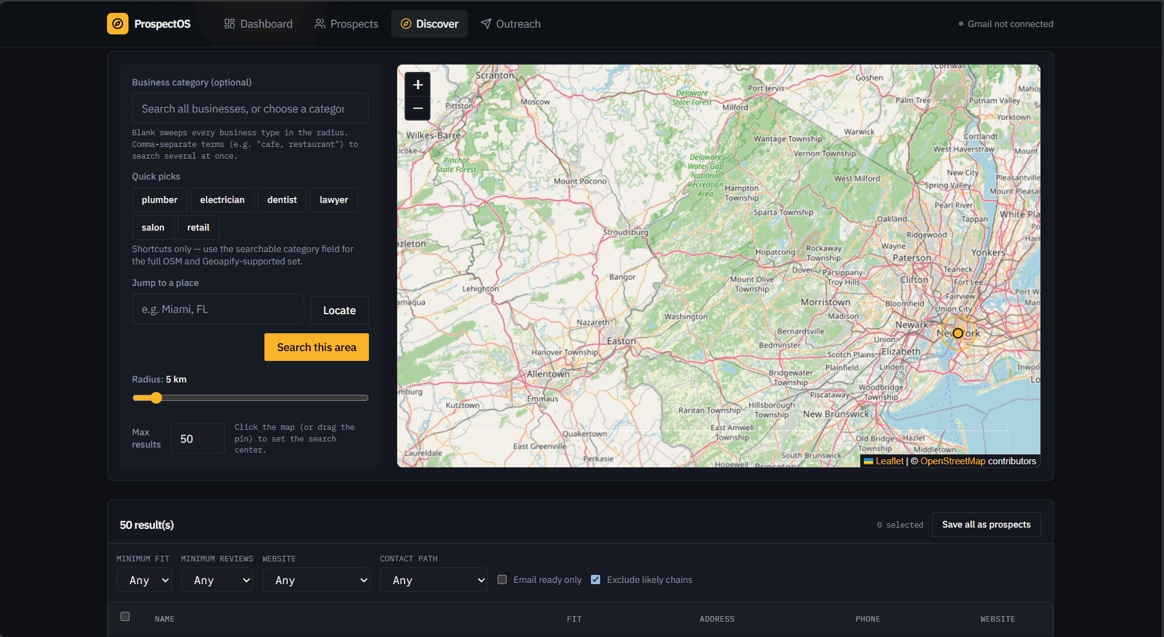Choose the lawyer quick pick
This screenshot has height=637, width=1164.
click(x=333, y=200)
